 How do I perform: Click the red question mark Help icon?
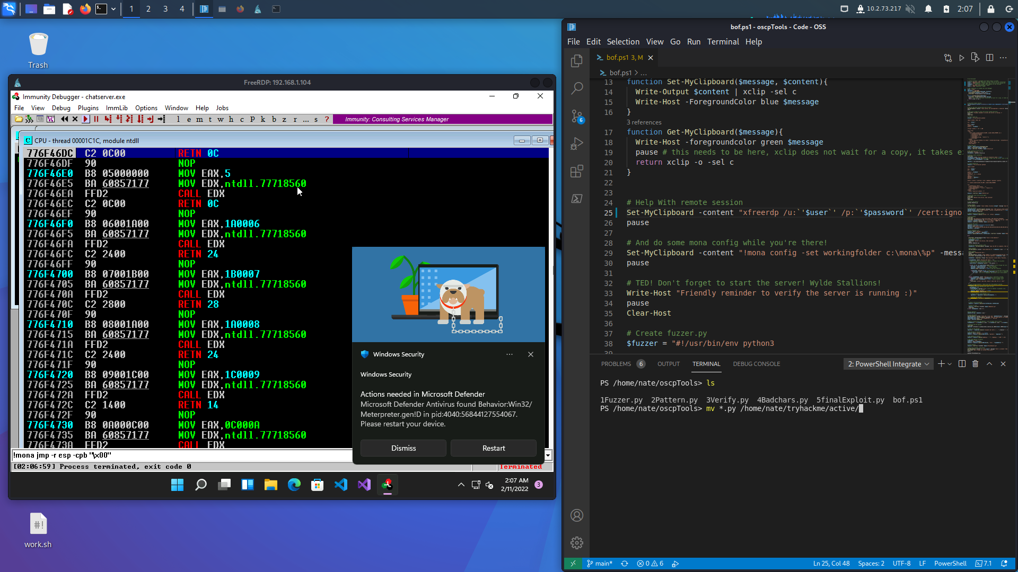[x=327, y=119]
